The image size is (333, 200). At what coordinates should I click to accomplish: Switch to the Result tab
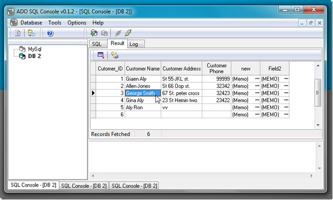117,43
